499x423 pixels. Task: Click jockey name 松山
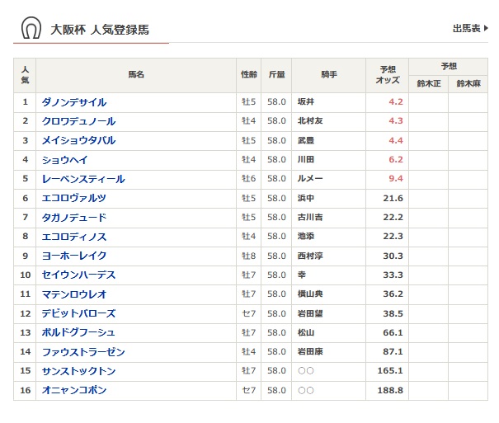tap(306, 332)
